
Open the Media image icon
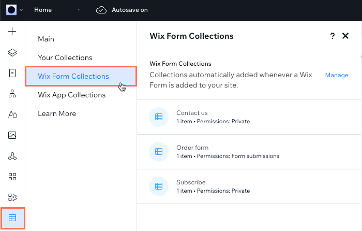pyautogui.click(x=12, y=135)
